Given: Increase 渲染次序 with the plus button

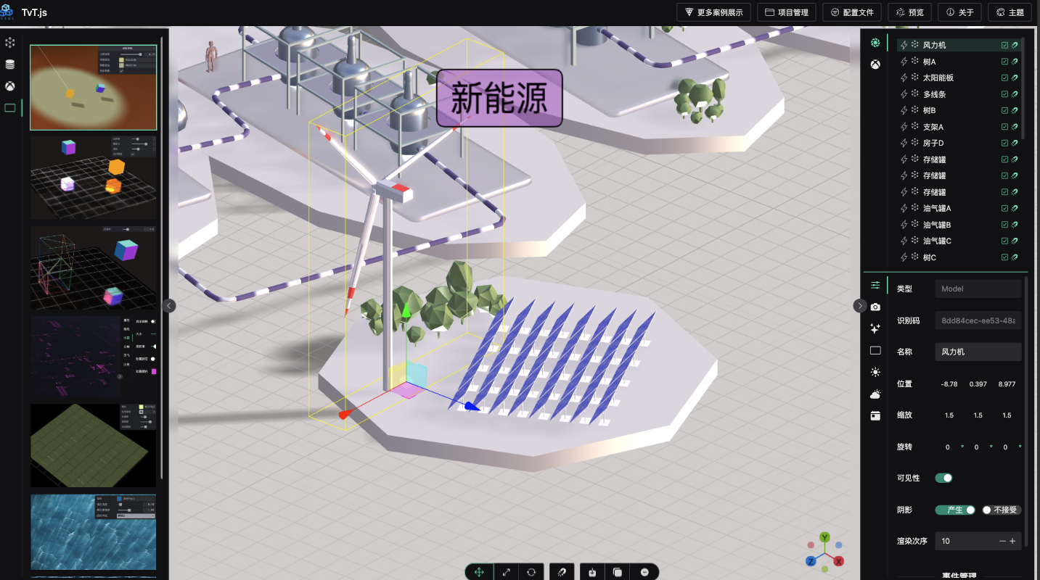Looking at the screenshot, I should tap(1012, 541).
